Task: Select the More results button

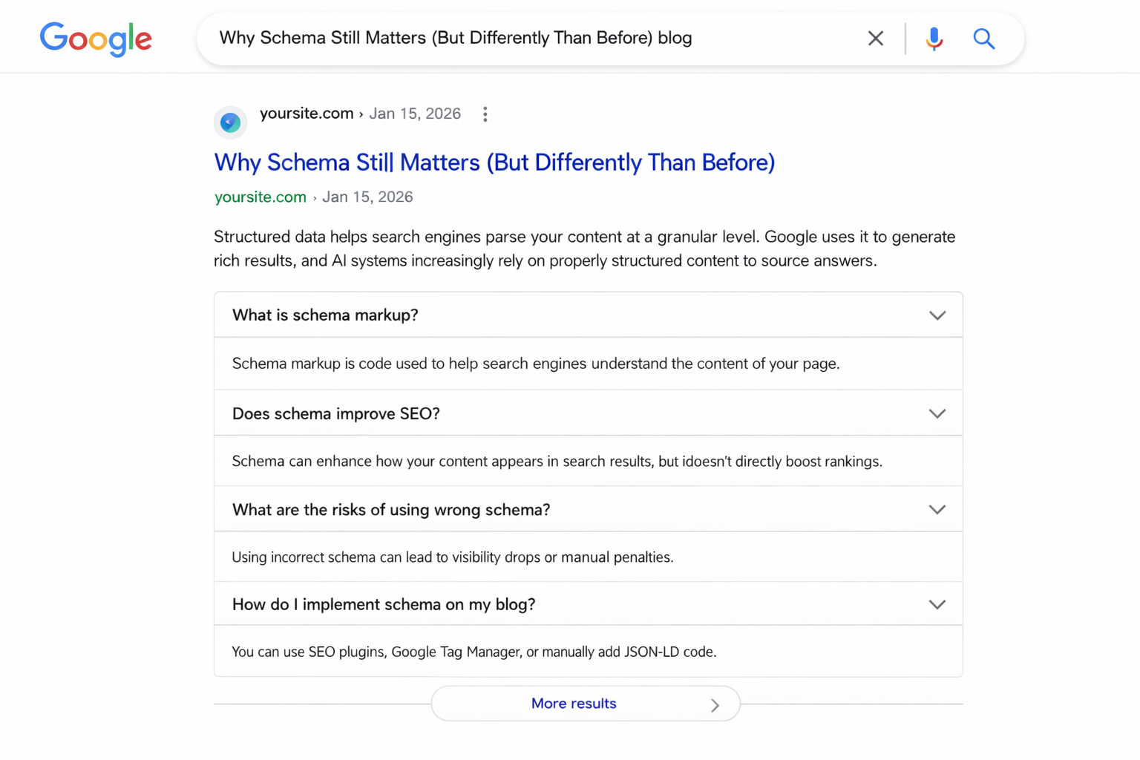Action: [x=573, y=703]
